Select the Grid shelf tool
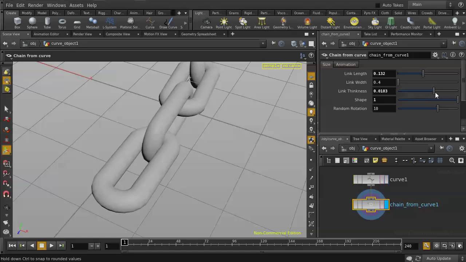 (77, 23)
